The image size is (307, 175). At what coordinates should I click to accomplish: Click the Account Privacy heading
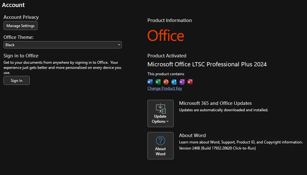(x=21, y=17)
